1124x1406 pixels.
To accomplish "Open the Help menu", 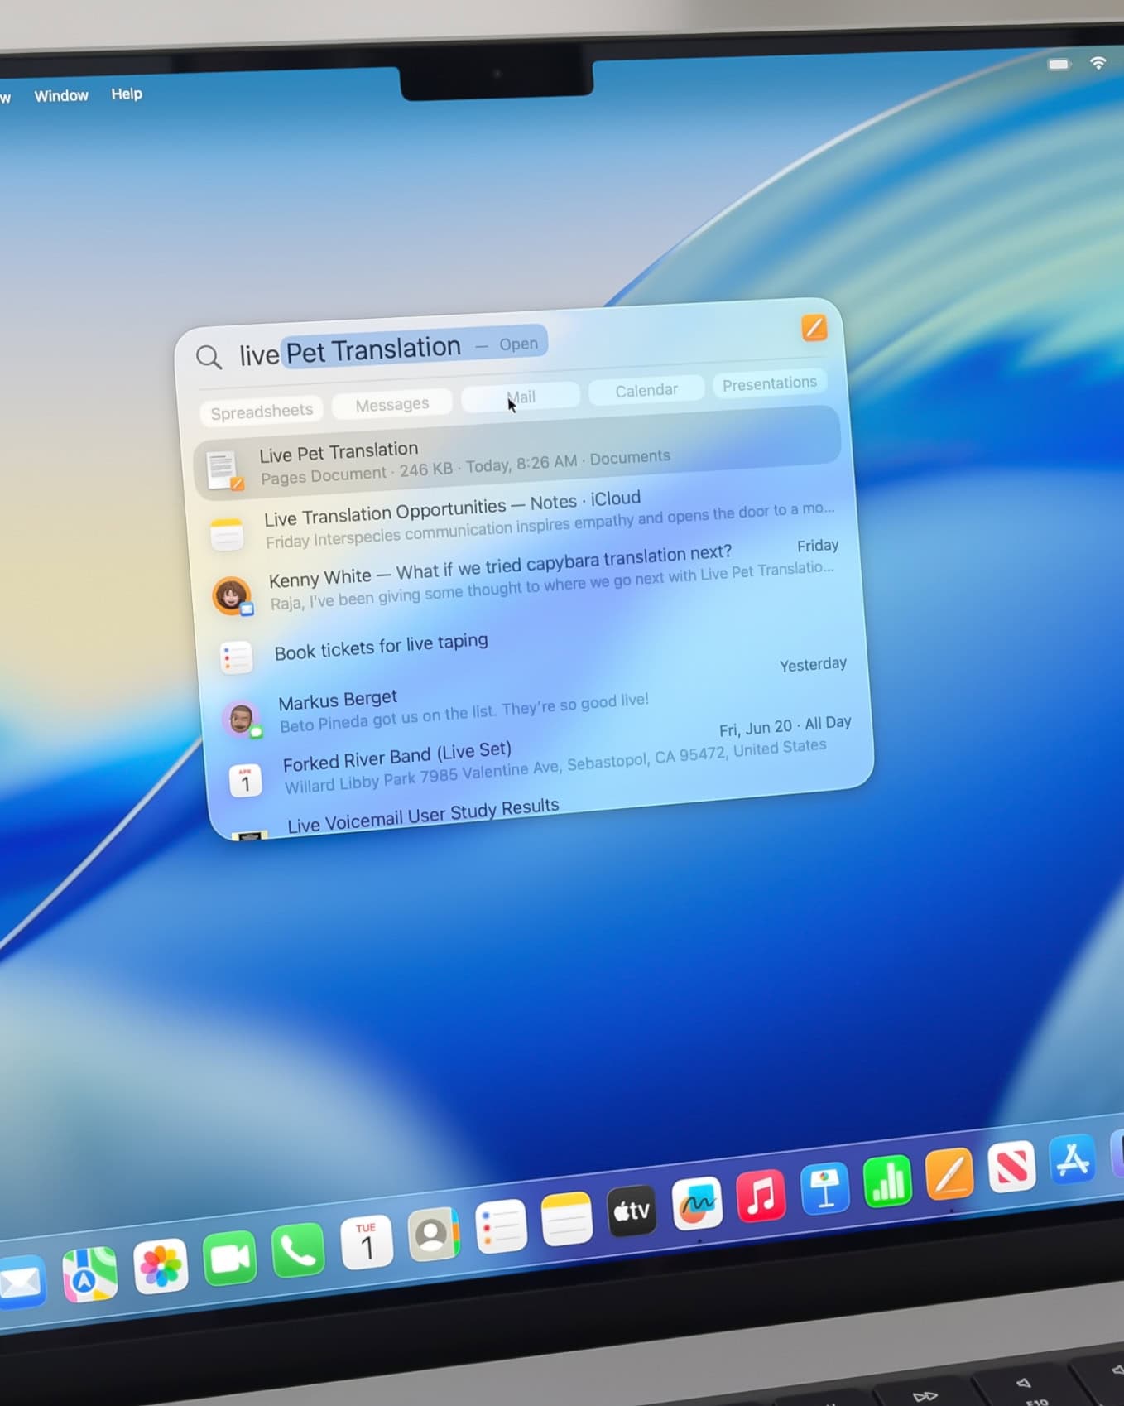I will (x=127, y=94).
